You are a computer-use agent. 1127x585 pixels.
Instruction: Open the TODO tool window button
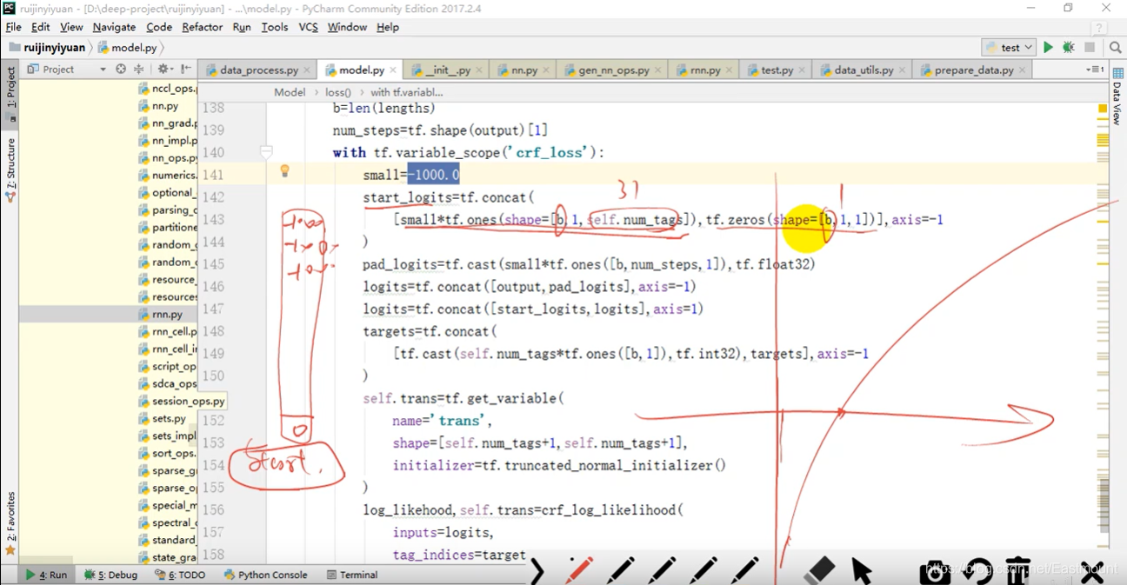(181, 575)
